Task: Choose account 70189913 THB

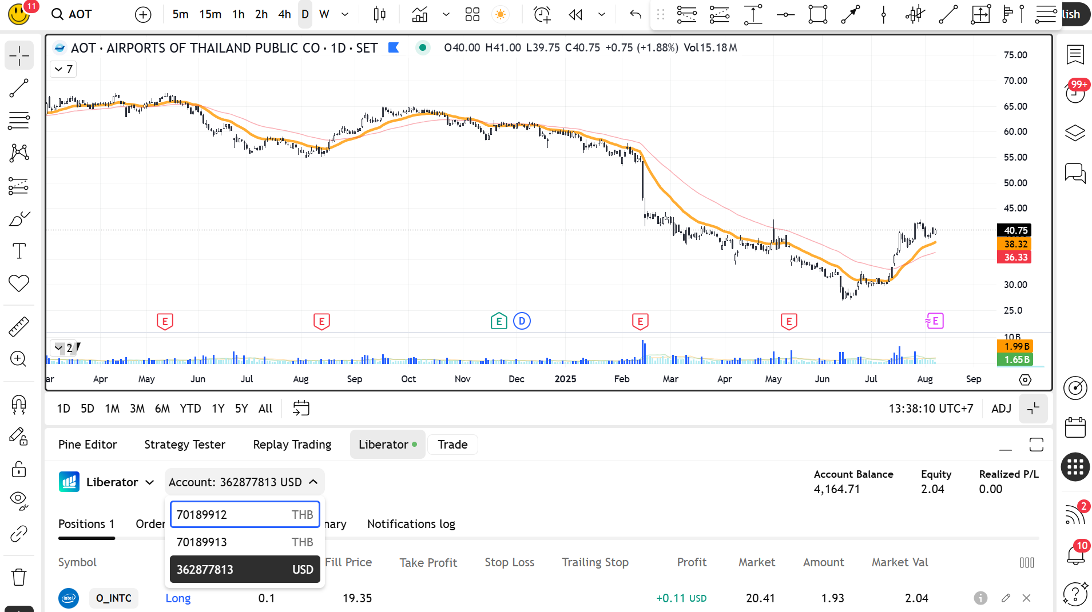Action: (245, 542)
